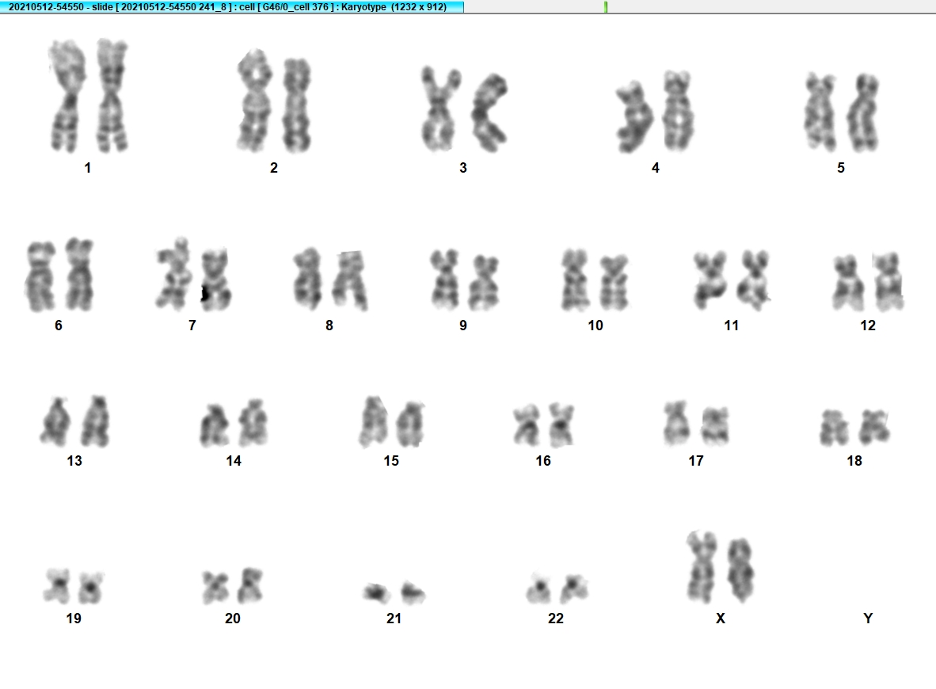Click the label '21' under its pair
This screenshot has width=936, height=689.
[x=394, y=619]
